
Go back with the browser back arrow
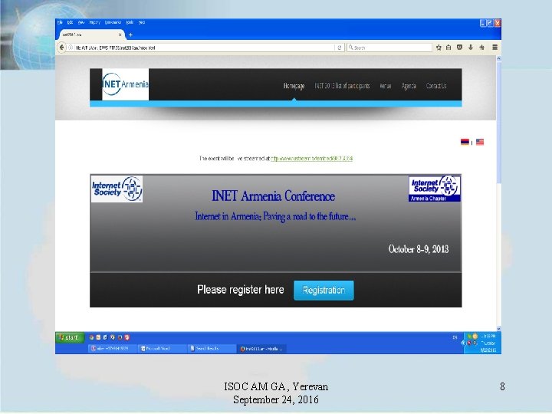(x=61, y=48)
